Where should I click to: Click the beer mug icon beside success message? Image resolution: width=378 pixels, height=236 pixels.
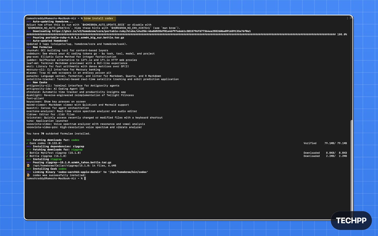coord(28,175)
